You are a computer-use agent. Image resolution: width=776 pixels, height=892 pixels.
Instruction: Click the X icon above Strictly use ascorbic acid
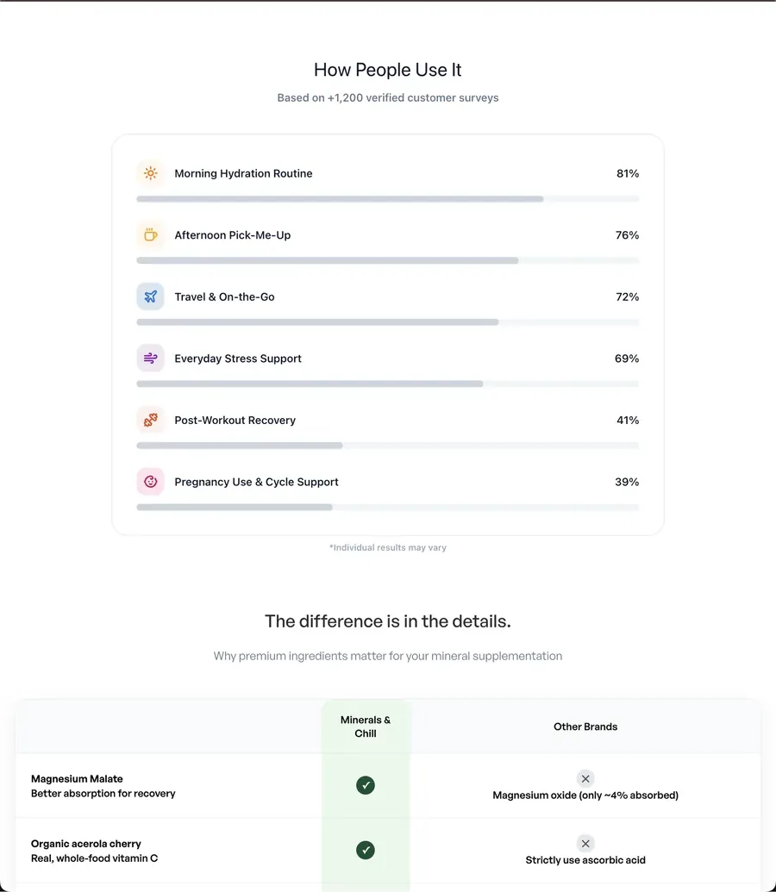pyautogui.click(x=585, y=843)
